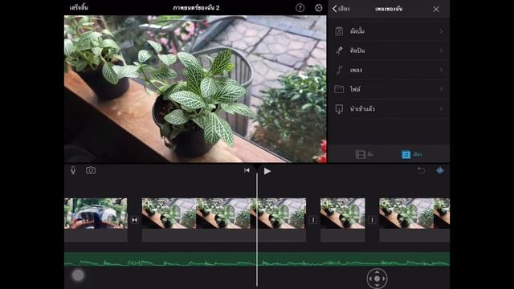Click the timeline playhead line
Image resolution: width=514 pixels, height=289 pixels.
tap(257, 230)
